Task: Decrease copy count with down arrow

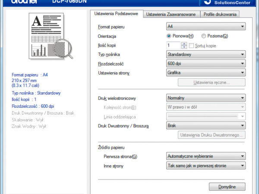Action: click(184, 47)
